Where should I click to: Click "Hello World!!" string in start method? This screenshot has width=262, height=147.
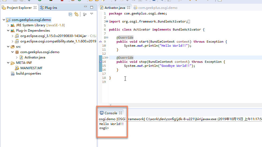click(x=173, y=46)
